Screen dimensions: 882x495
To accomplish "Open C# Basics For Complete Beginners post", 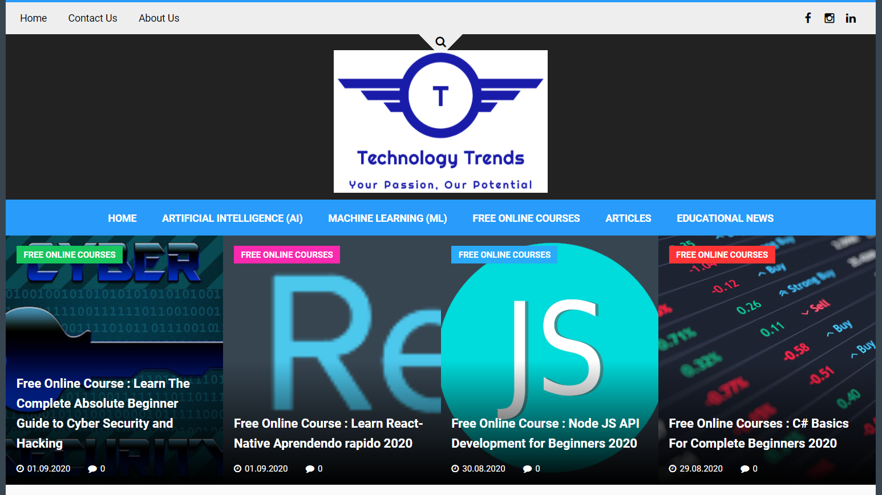I will click(x=758, y=433).
